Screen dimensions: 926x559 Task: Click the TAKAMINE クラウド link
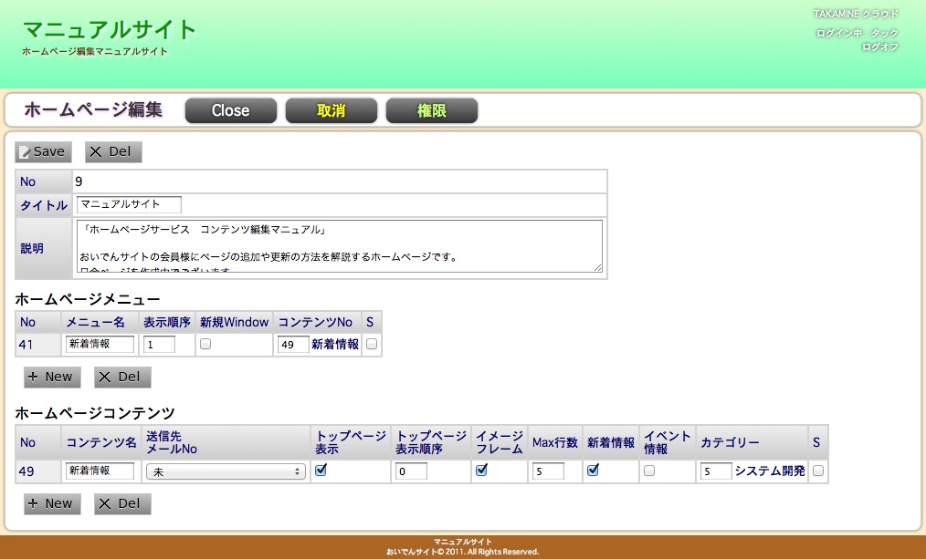[x=856, y=14]
